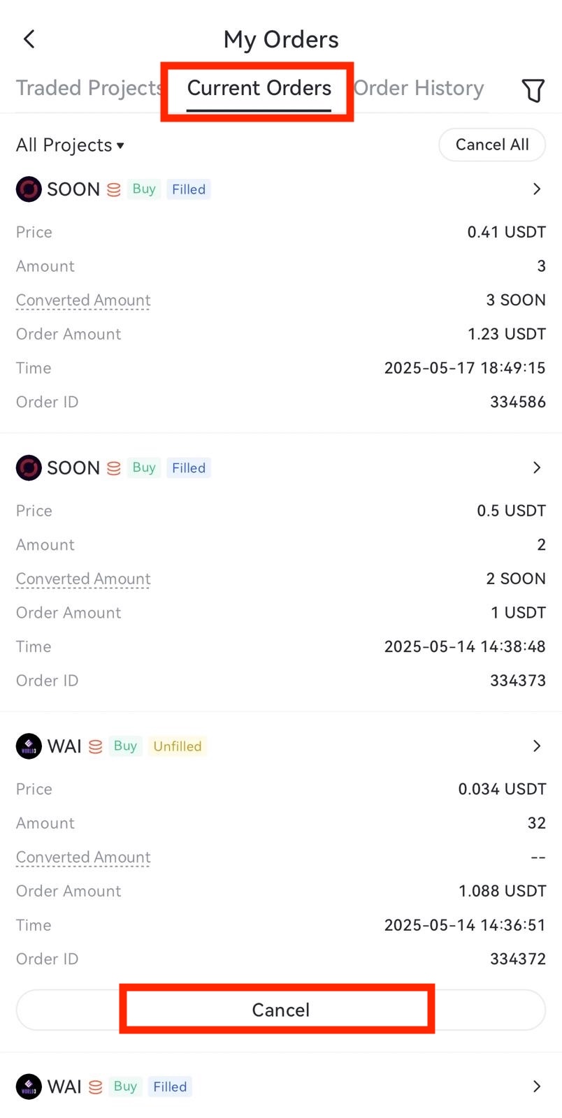Tap Converted Amount label in first SOON order
Viewport: 562px width, 1118px height.
click(83, 300)
